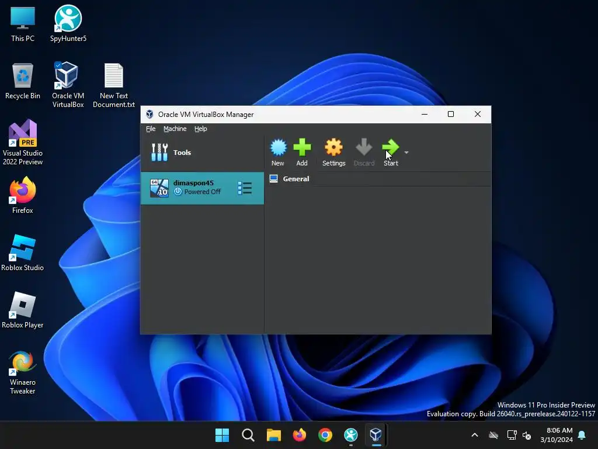Expand the Start button dropdown arrow
598x449 pixels.
(x=406, y=153)
